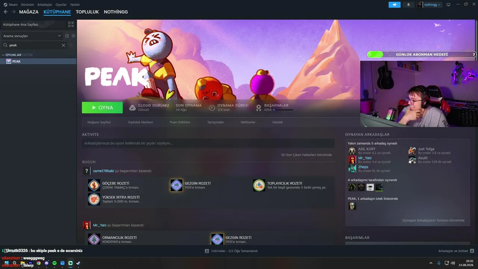This screenshot has height=269, width=478.
Task: Open the Toplayıcılık Rozeti achievement icon
Action: tap(259, 185)
